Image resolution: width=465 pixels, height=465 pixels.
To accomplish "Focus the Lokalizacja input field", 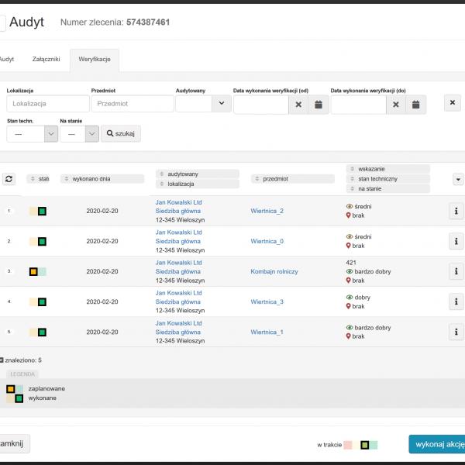I will point(48,104).
